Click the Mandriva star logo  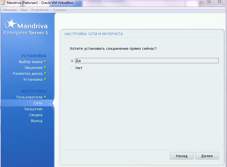10,24
